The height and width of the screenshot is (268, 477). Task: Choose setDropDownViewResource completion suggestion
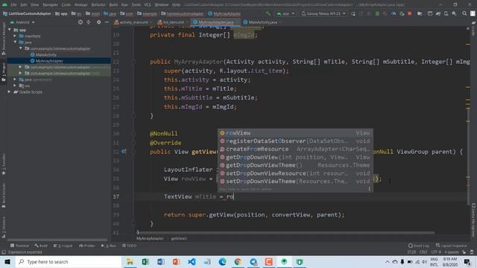point(295,173)
